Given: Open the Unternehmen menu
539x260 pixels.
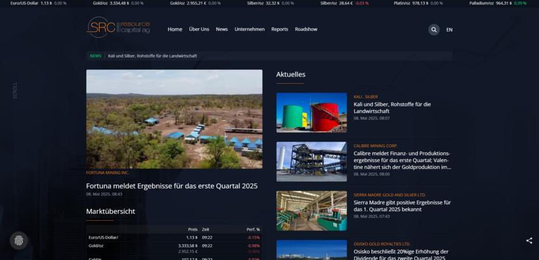Looking at the screenshot, I should tap(250, 30).
